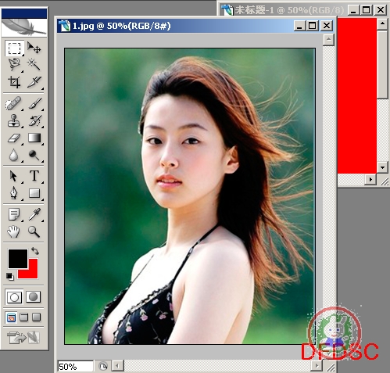
Task: Click the 50% zoom percentage field
Action: pos(75,366)
